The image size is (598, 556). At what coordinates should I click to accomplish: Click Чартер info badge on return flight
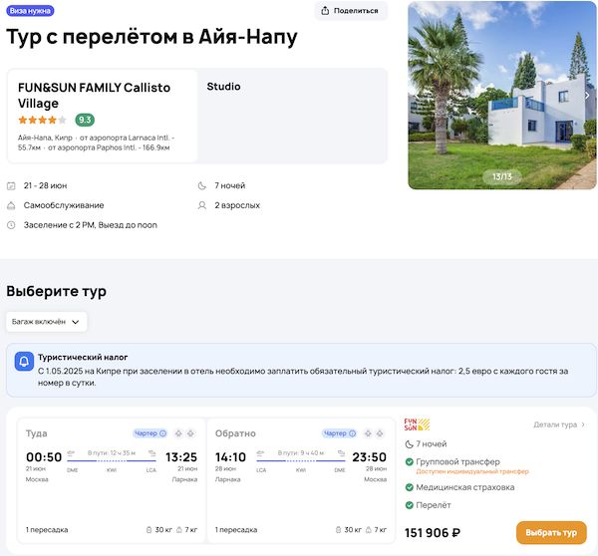[x=339, y=433]
